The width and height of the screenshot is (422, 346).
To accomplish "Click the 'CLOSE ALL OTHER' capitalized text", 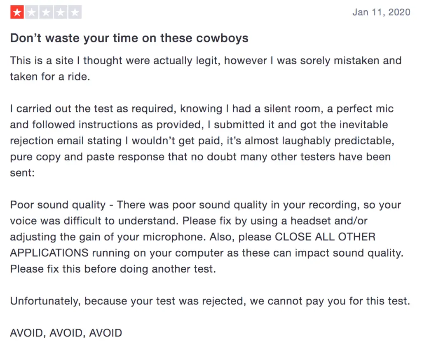I will tap(325, 237).
